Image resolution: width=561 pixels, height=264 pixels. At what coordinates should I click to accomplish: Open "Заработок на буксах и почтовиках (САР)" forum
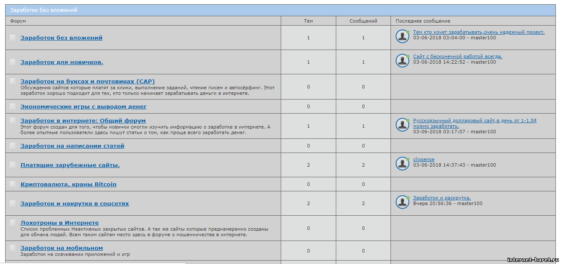point(87,81)
